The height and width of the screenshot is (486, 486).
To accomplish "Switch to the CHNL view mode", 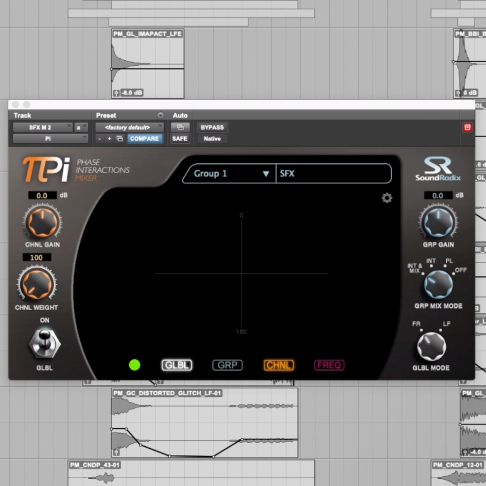I will point(278,365).
